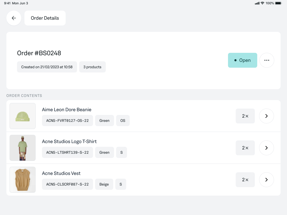Go back using the arrow button
The width and height of the screenshot is (287, 215).
14,18
